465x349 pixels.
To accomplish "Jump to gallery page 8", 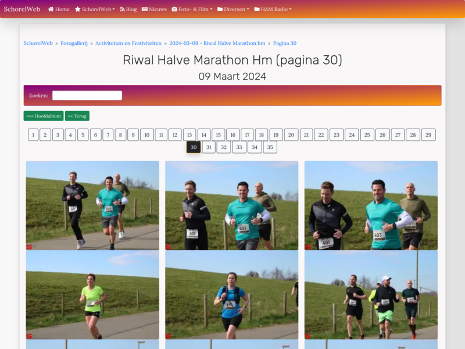I will coord(120,135).
